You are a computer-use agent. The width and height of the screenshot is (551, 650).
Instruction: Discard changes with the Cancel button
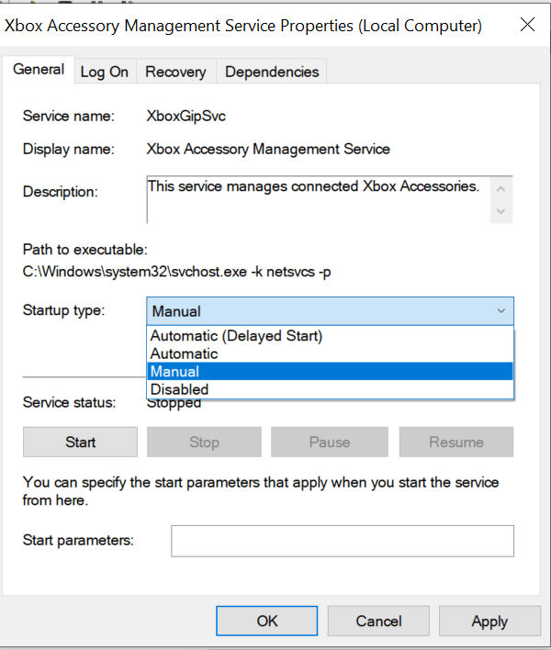378,622
